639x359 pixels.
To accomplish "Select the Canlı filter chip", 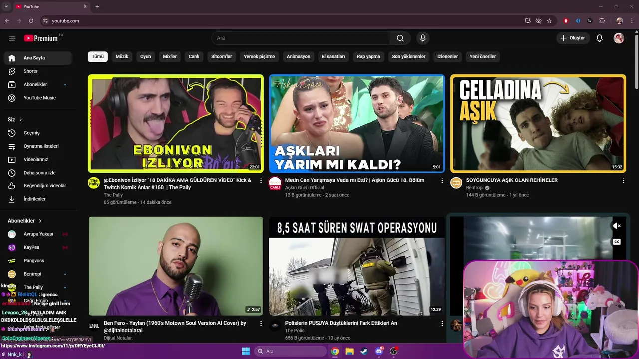I will click(194, 57).
